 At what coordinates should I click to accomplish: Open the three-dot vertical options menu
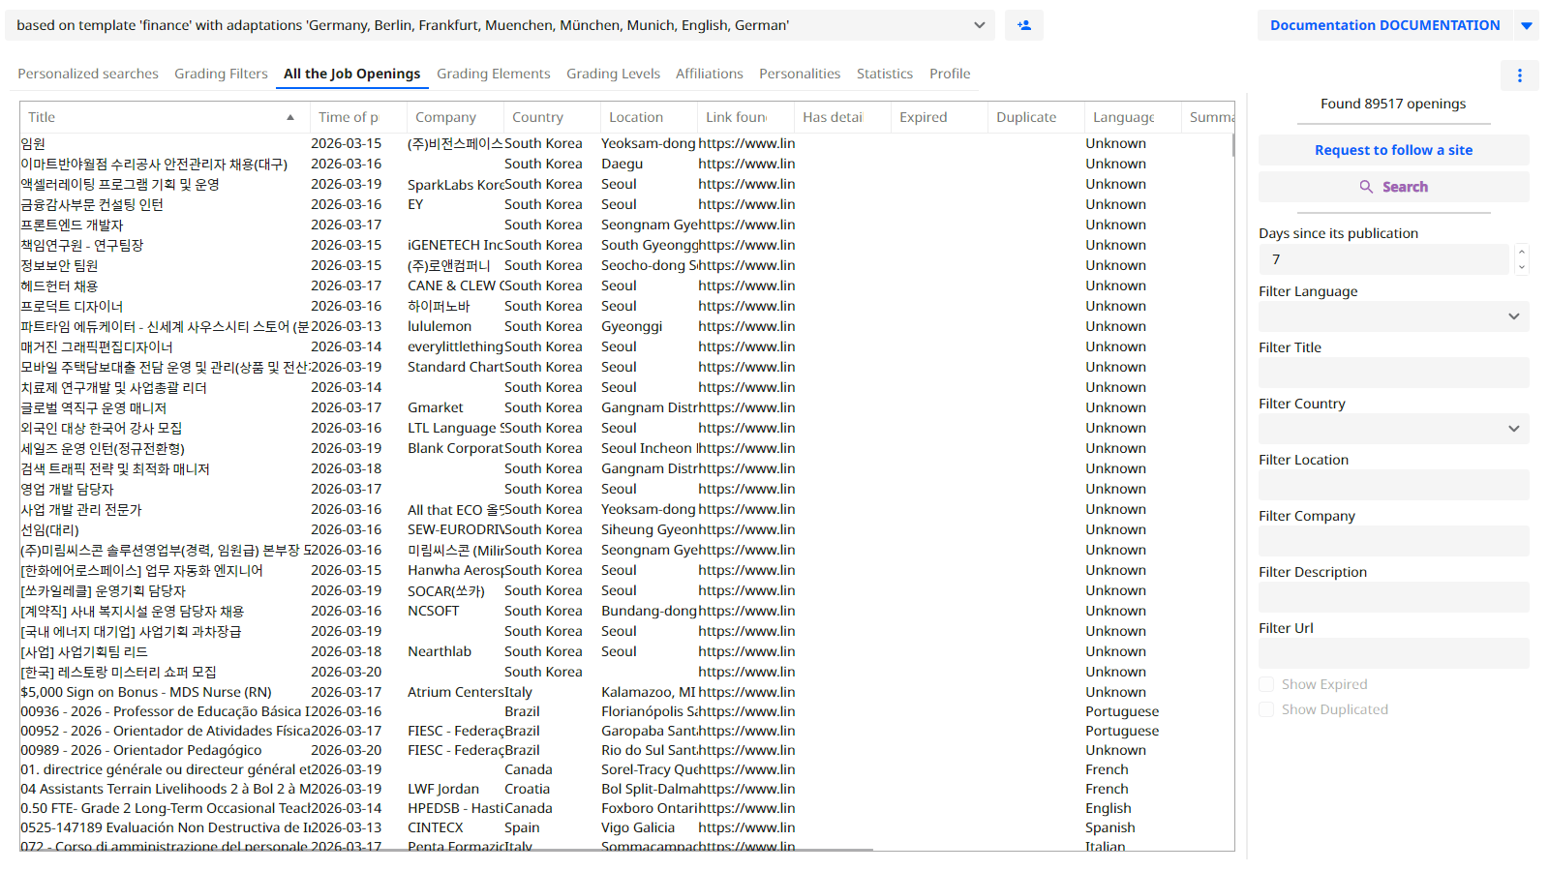coord(1519,75)
